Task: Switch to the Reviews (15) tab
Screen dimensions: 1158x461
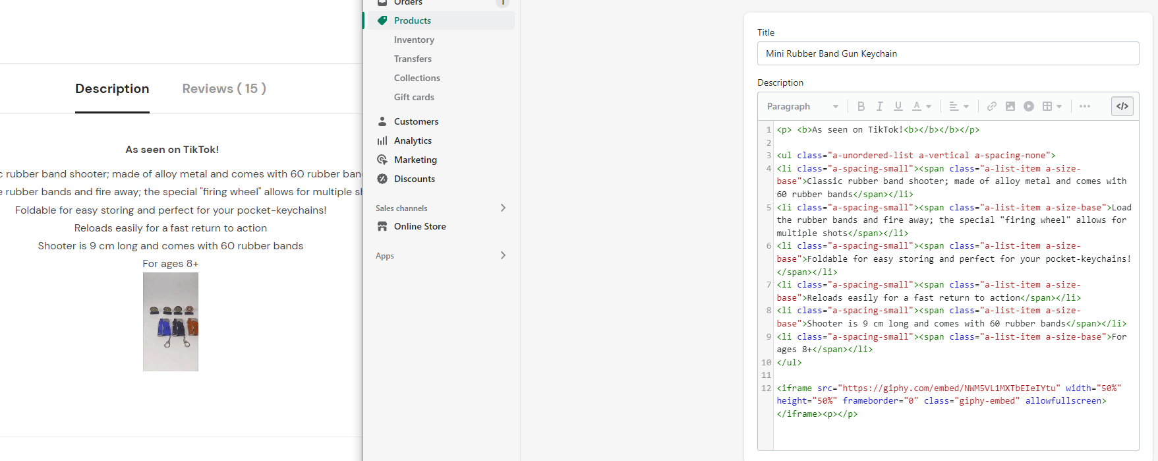Action: point(224,88)
